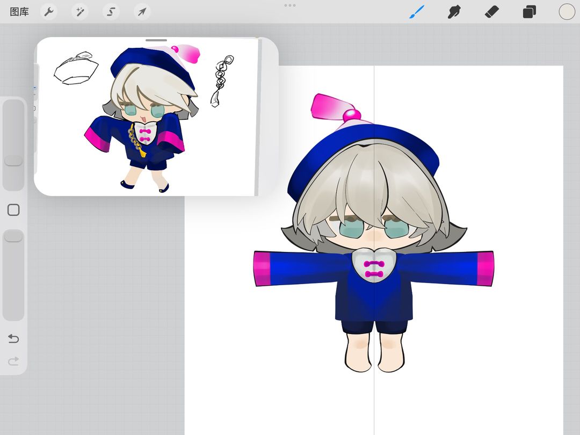Click the brush opacity slider handle

click(13, 236)
